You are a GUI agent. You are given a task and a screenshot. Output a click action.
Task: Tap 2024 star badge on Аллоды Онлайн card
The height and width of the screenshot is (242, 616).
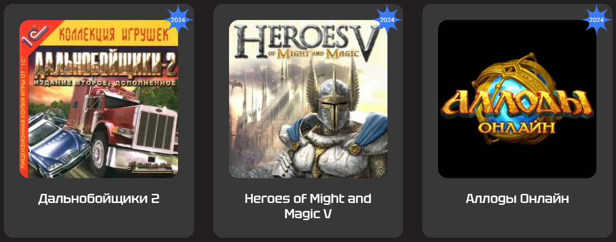click(596, 20)
